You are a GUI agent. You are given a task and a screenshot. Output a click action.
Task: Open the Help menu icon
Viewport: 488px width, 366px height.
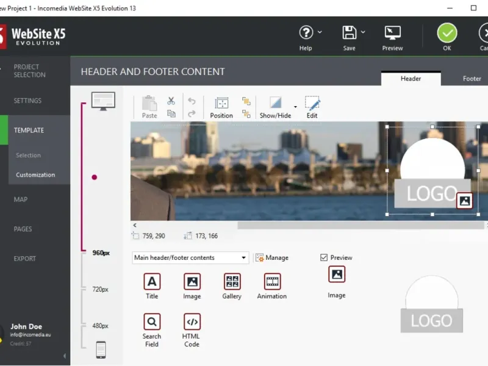pos(306,32)
